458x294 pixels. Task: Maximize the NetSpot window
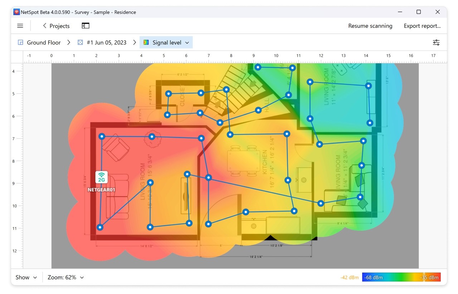[418, 12]
